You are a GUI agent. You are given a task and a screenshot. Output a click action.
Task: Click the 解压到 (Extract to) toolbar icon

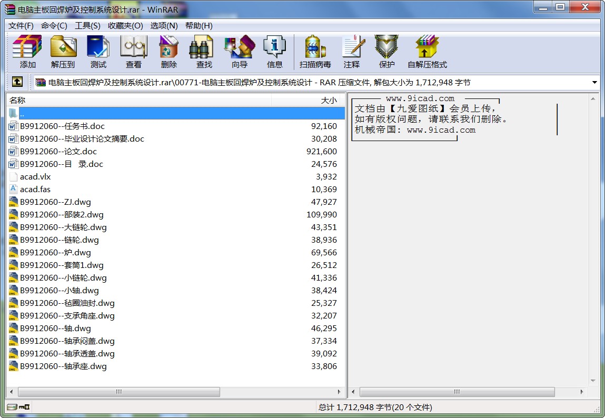point(63,47)
